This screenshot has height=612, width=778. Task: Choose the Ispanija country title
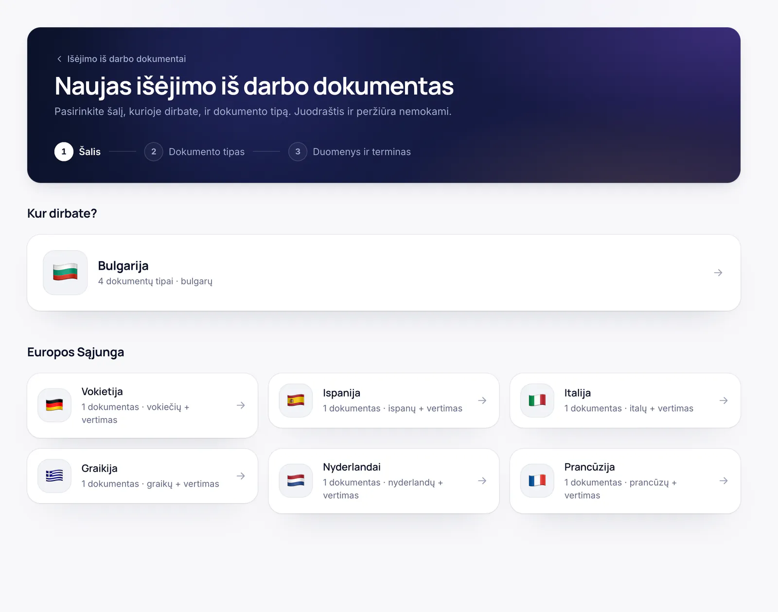click(x=341, y=393)
